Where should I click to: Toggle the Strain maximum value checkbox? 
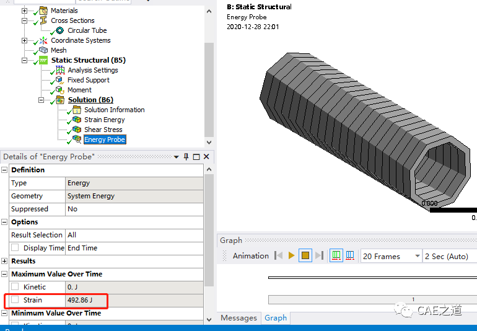(x=15, y=299)
